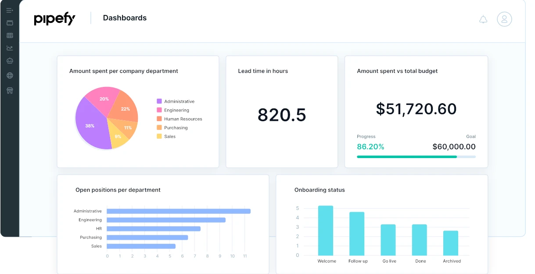Open the user profile avatar
Screen dimensions: 535x274
click(x=504, y=19)
